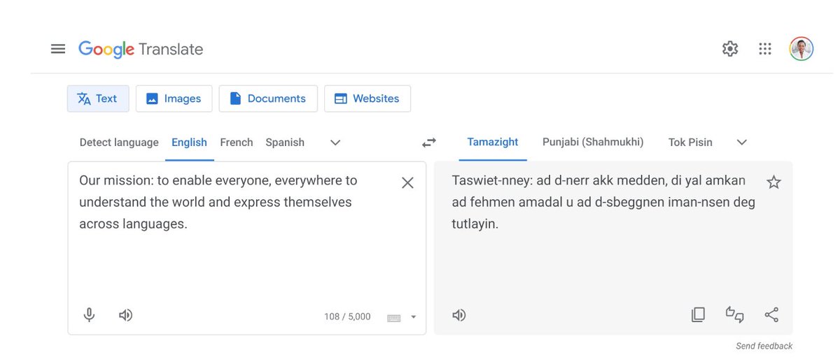Select French as source language

click(x=237, y=143)
